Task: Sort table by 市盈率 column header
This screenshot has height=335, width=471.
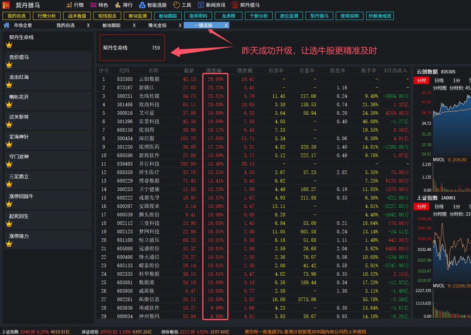Action: click(x=307, y=71)
